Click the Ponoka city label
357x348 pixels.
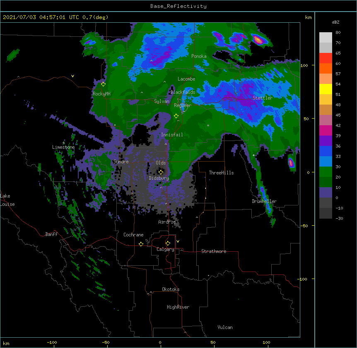pyautogui.click(x=199, y=56)
